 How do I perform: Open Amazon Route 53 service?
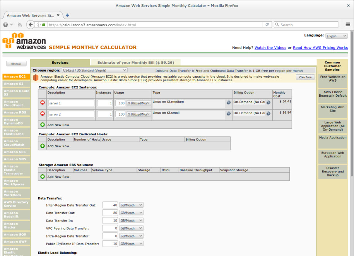coord(16,92)
